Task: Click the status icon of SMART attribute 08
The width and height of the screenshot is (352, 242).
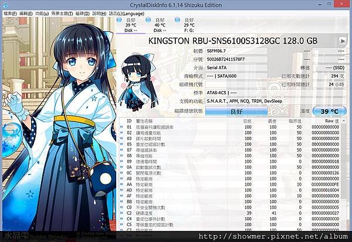Action: coord(121,156)
